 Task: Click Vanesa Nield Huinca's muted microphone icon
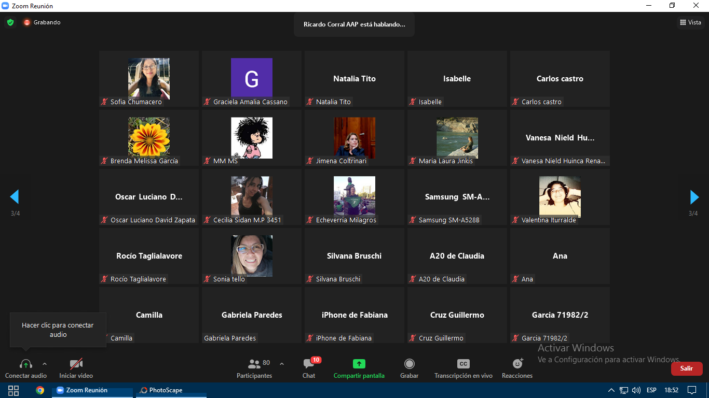pyautogui.click(x=515, y=161)
